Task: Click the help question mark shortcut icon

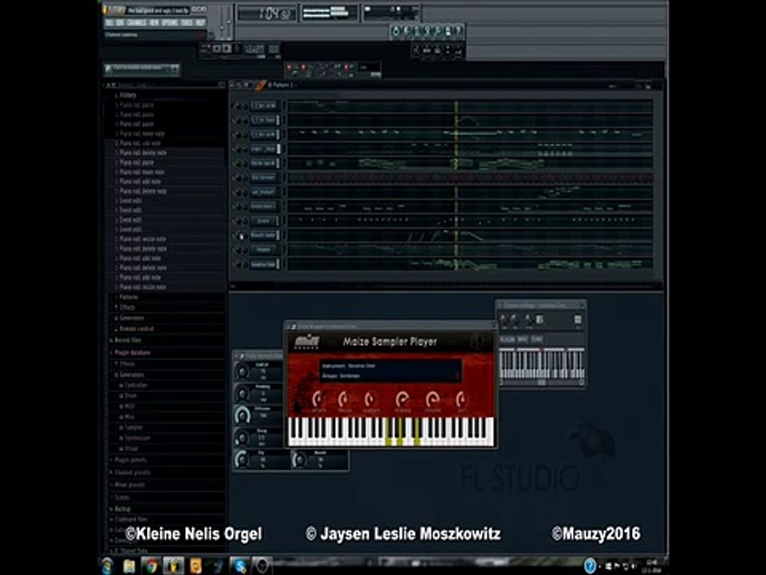Action: click(458, 31)
